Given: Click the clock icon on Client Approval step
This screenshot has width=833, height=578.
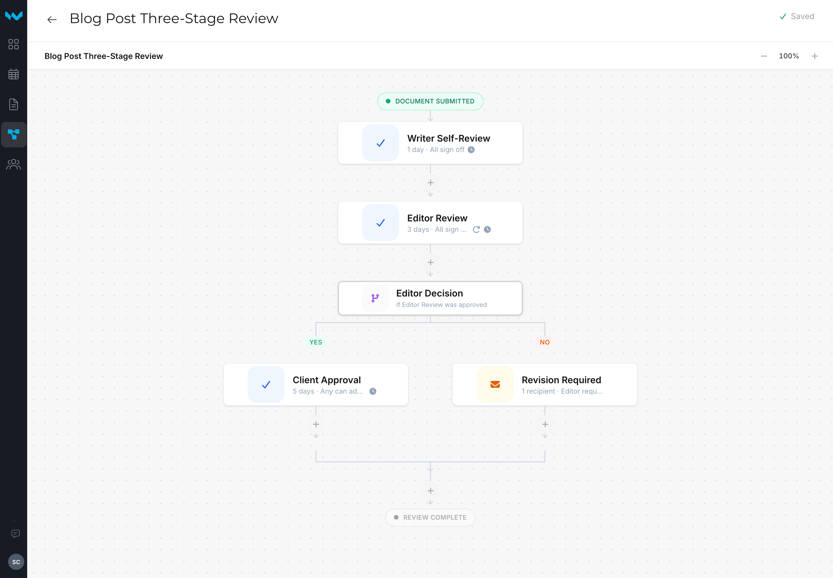Looking at the screenshot, I should (x=373, y=391).
